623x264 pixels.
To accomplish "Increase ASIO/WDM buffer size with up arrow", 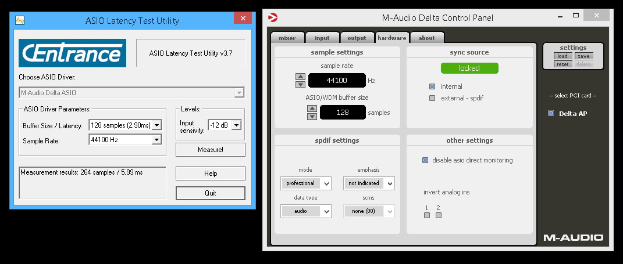I will point(312,109).
